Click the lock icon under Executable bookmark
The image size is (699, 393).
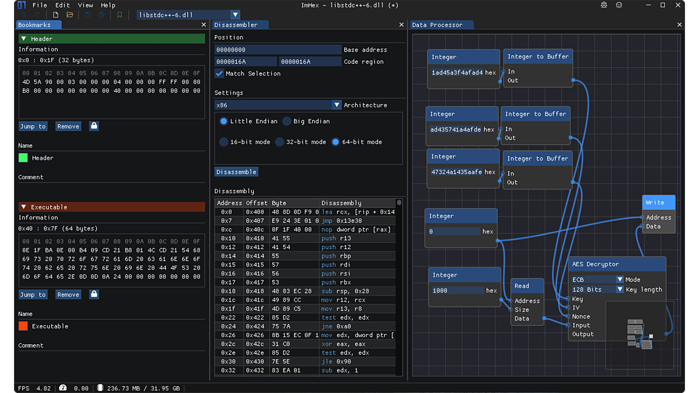click(x=94, y=294)
